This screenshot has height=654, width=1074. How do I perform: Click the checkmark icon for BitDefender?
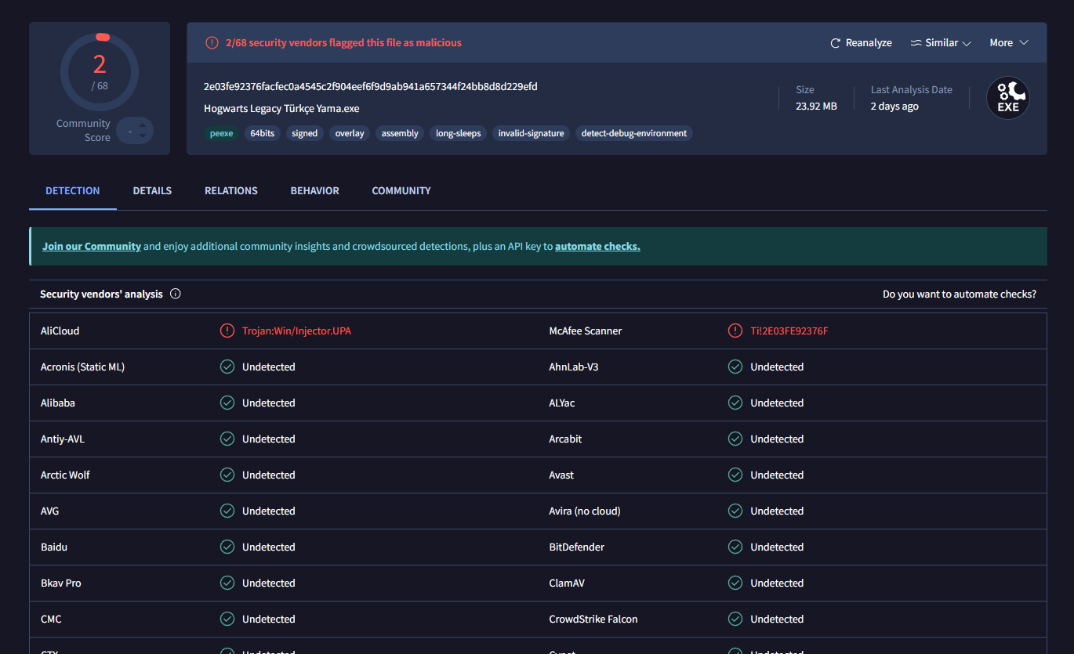735,547
